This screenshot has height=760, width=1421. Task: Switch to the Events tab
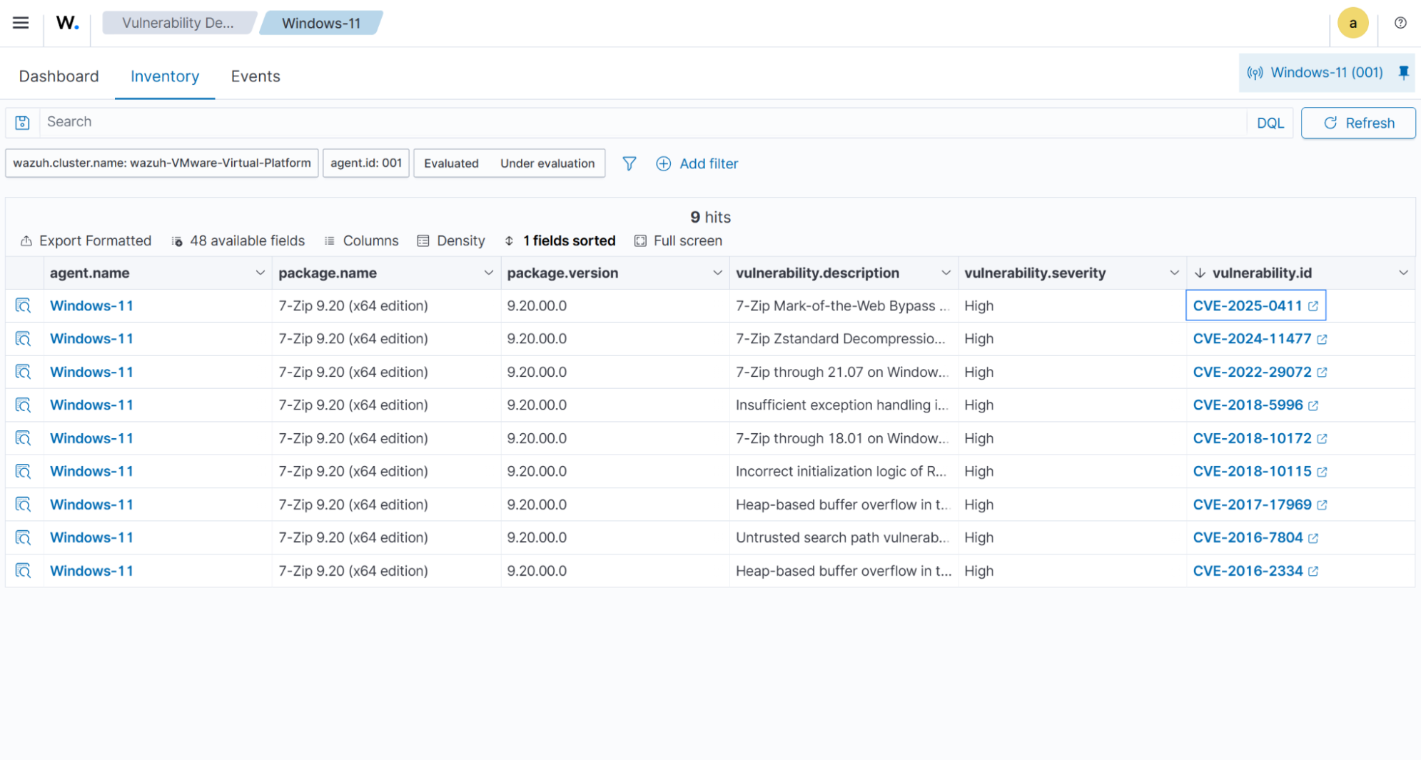[256, 76]
